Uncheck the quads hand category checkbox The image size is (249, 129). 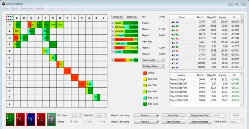(x=113, y=23)
